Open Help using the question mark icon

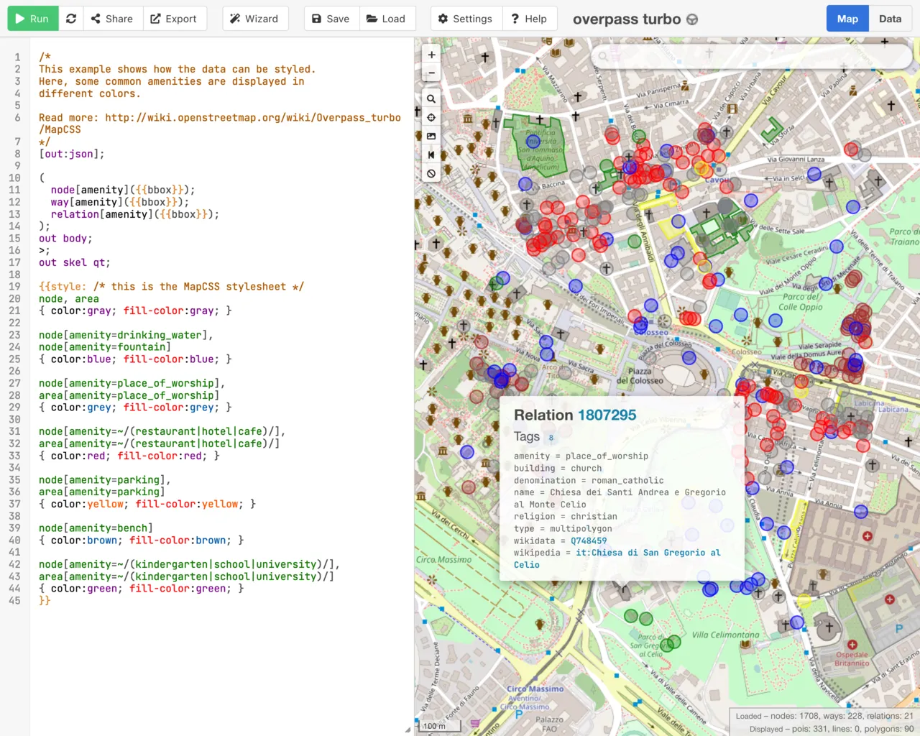pos(530,19)
